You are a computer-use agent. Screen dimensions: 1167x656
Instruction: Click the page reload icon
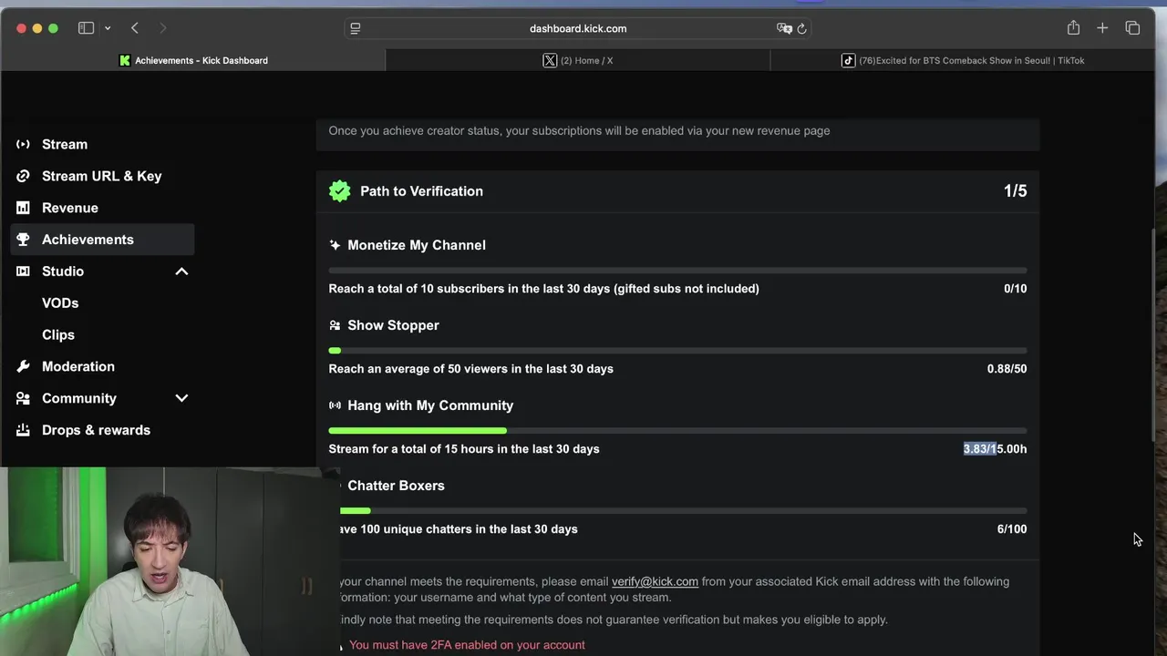tap(801, 28)
